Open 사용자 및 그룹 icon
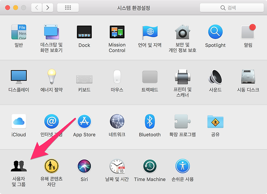Viewport: 267px width, 194px height. (x=19, y=166)
